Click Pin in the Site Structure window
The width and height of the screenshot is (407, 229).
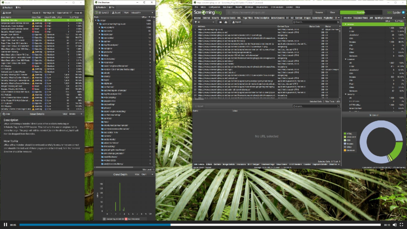point(112,8)
